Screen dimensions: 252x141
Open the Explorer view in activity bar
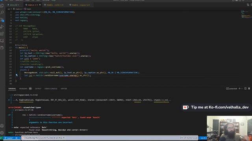pyautogui.click(x=2, y=5)
